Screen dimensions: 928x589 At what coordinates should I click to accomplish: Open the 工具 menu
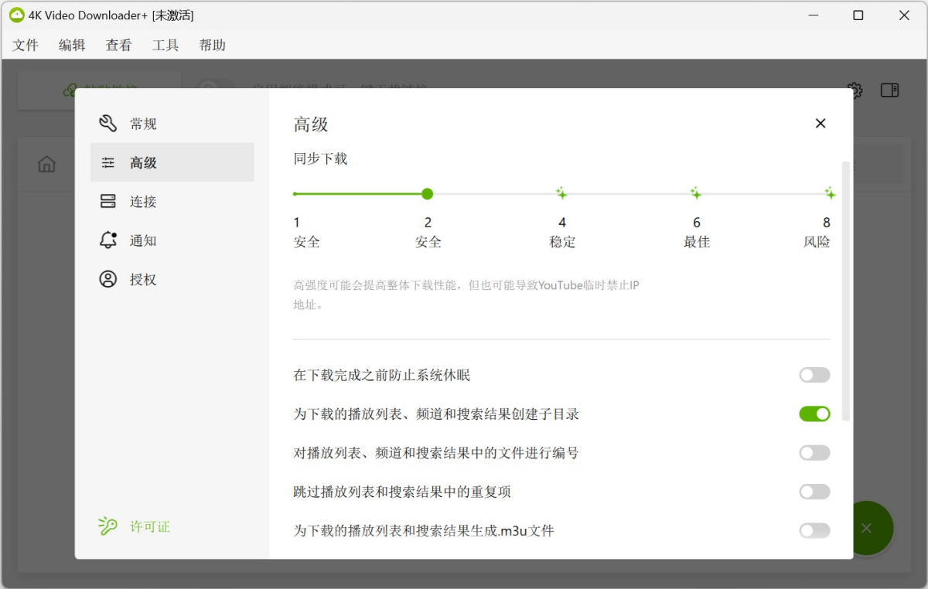click(165, 45)
